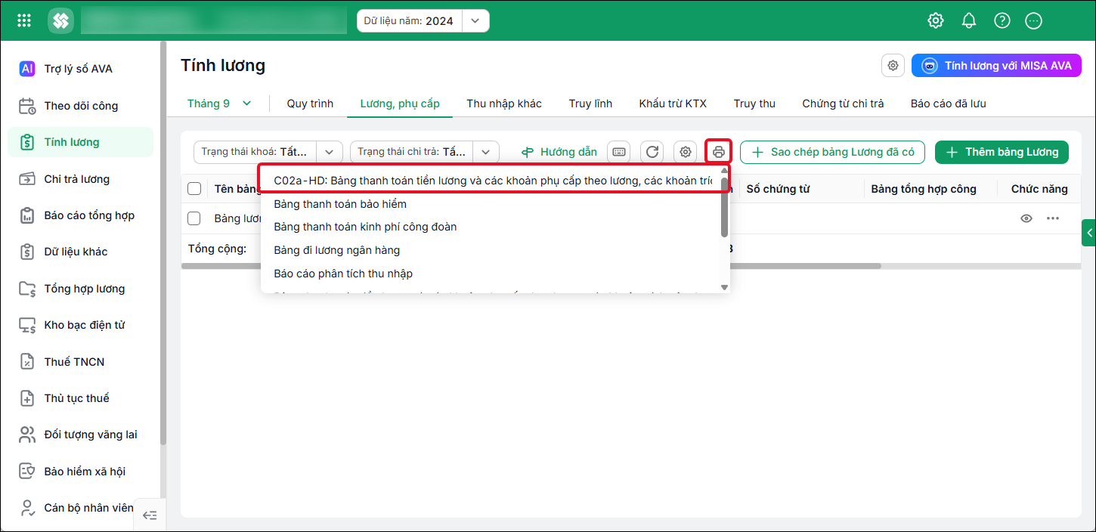Select Tính lương in sidebar
Screen dimensions: 1096x532
(80, 142)
